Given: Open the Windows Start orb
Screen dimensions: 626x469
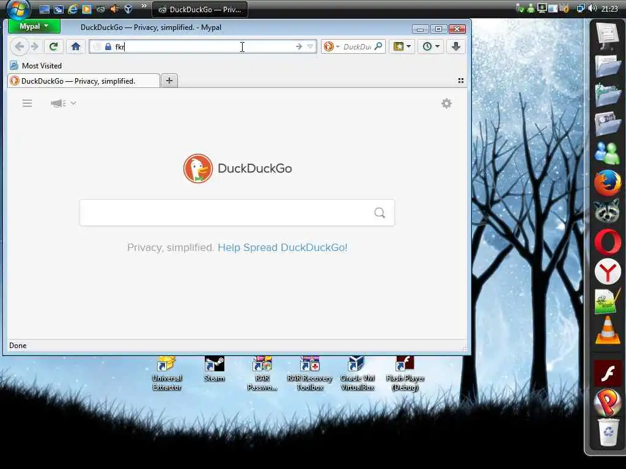Looking at the screenshot, I should [x=18, y=9].
